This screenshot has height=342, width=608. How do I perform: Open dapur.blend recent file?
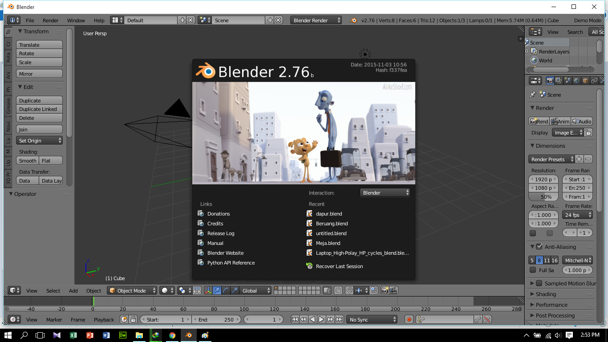[329, 214]
